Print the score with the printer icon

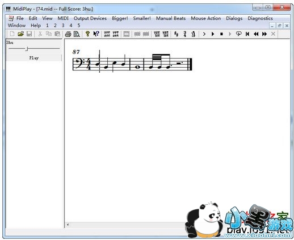click(68, 34)
